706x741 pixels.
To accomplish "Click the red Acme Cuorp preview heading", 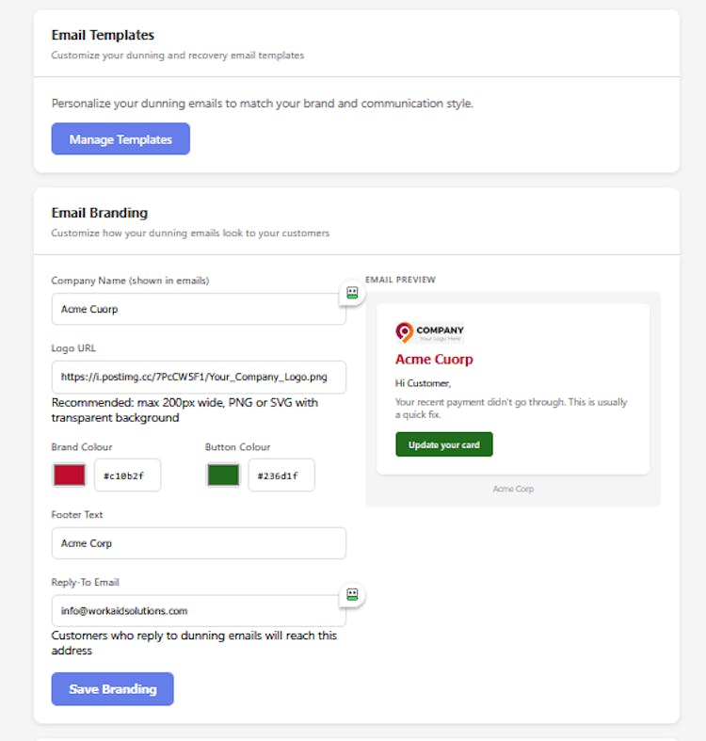I will click(x=434, y=360).
